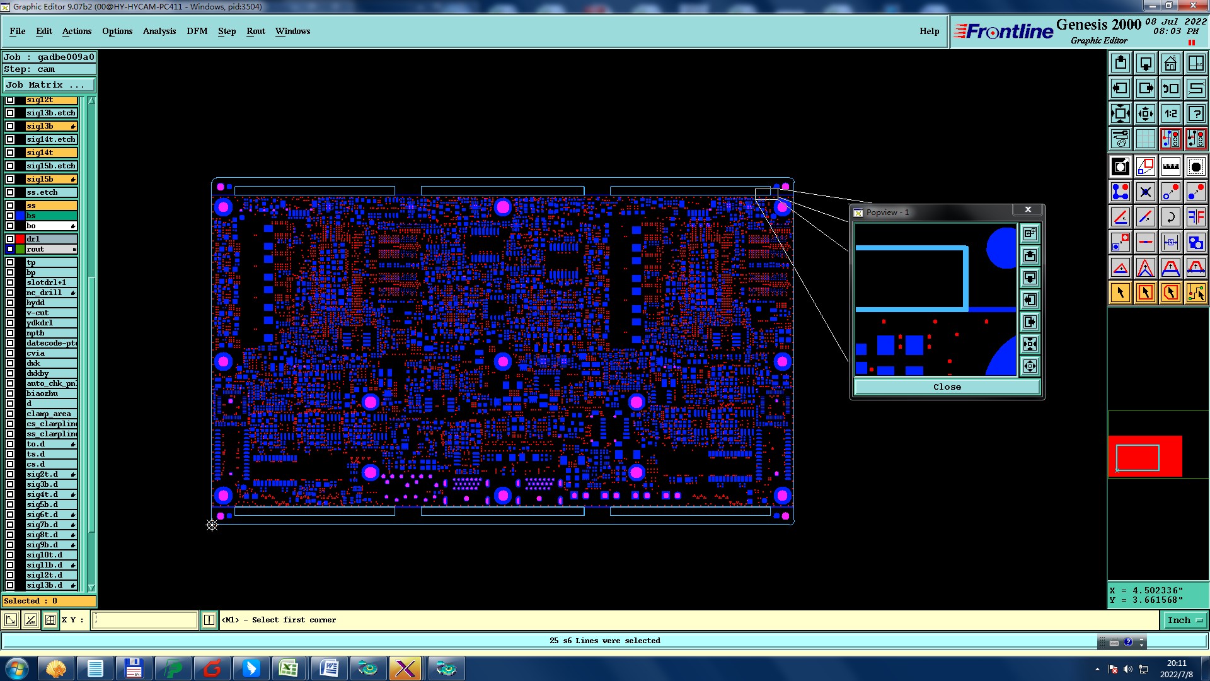
Task: Open the Analysis menu
Action: (x=159, y=31)
